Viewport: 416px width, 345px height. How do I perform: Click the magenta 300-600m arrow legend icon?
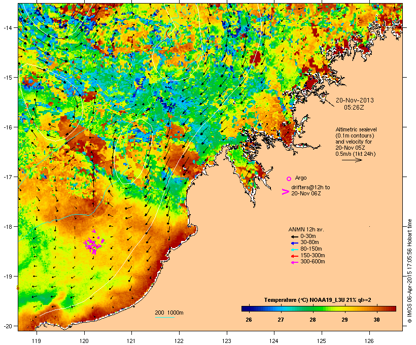click(294, 262)
